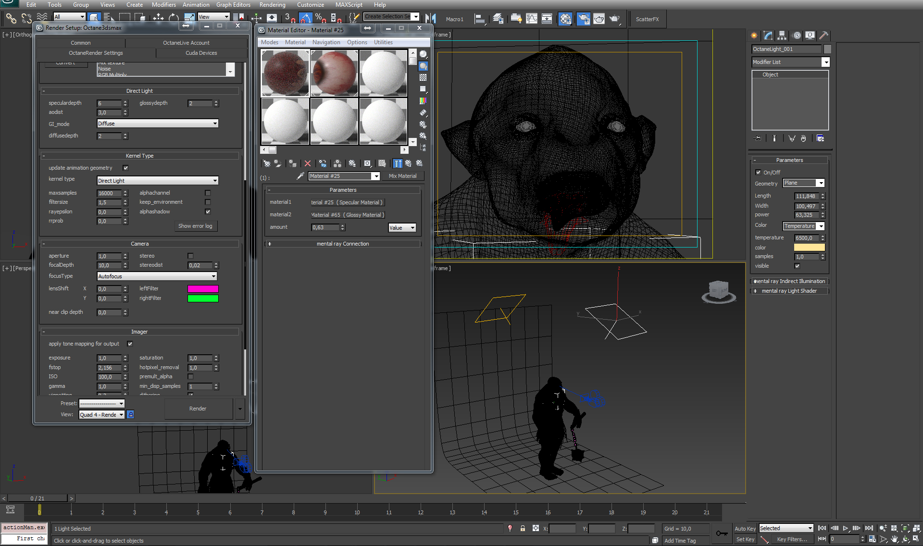Click the Reset Map/Material red X icon
This screenshot has width=923, height=546.
(x=308, y=163)
